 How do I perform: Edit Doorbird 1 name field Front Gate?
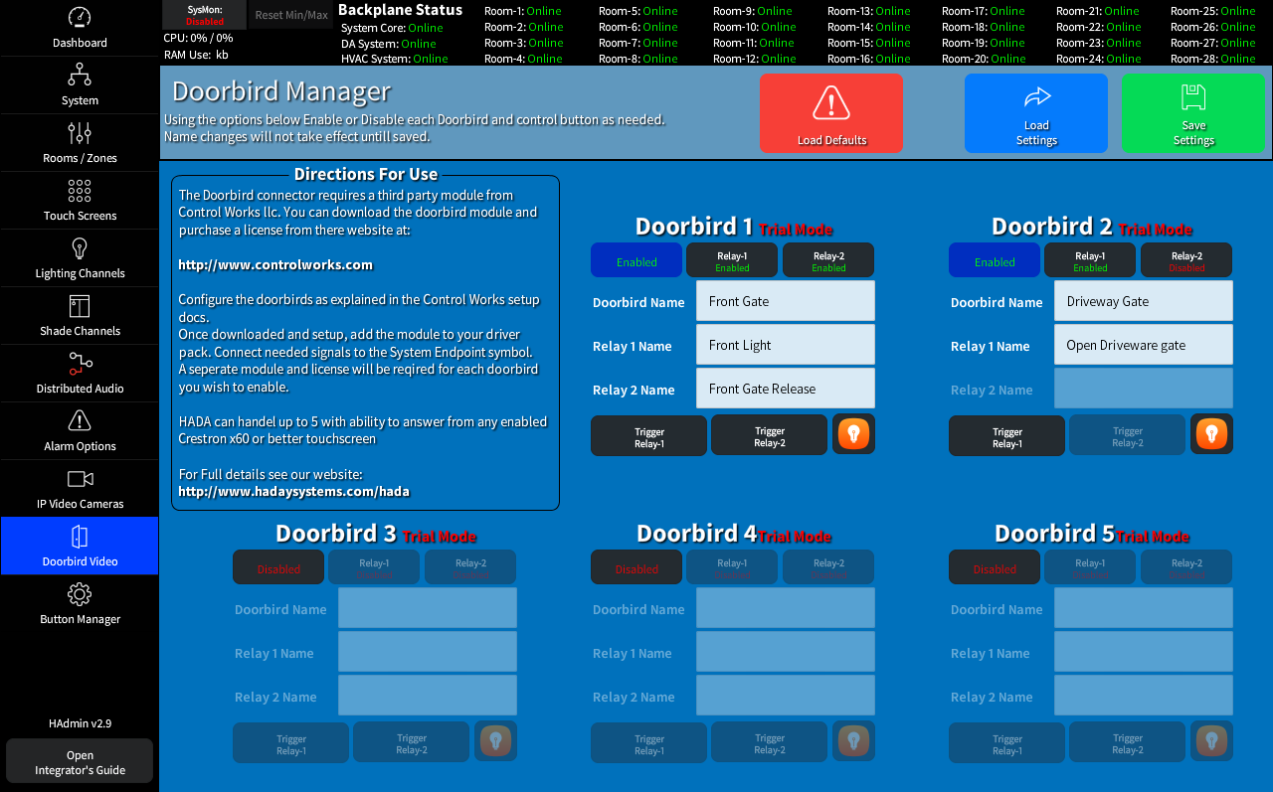click(x=786, y=300)
